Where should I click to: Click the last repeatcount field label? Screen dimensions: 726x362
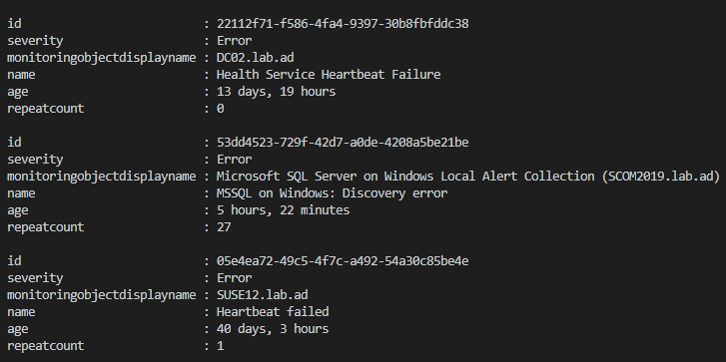tap(45, 346)
